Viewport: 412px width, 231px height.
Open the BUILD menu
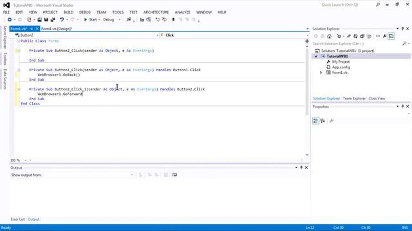pyautogui.click(x=68, y=12)
